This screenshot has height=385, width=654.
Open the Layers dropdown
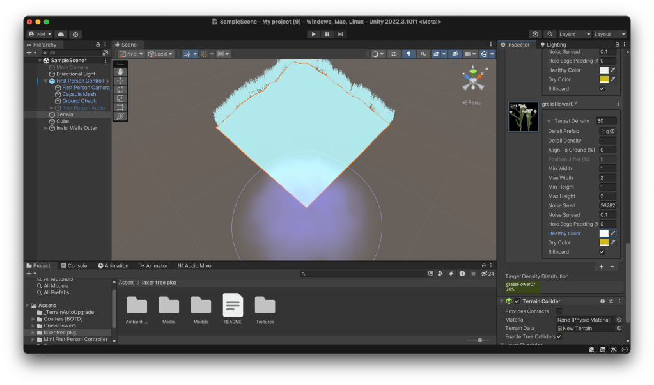coord(573,34)
